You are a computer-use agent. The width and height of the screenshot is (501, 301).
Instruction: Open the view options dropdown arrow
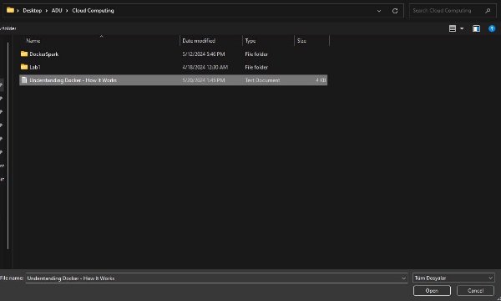tap(462, 28)
